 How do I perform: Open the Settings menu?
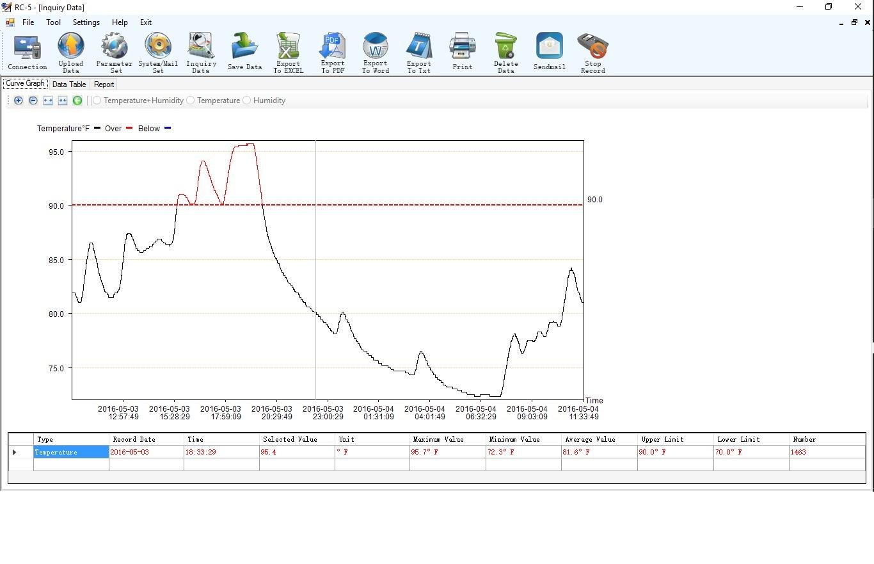86,22
